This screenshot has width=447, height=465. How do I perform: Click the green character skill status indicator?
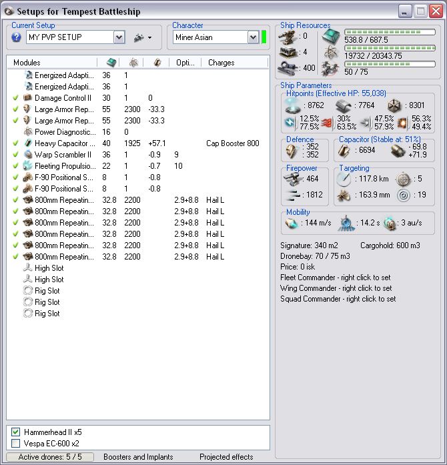coord(264,37)
